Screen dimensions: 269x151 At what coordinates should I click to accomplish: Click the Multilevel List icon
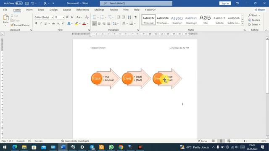tap(110, 17)
